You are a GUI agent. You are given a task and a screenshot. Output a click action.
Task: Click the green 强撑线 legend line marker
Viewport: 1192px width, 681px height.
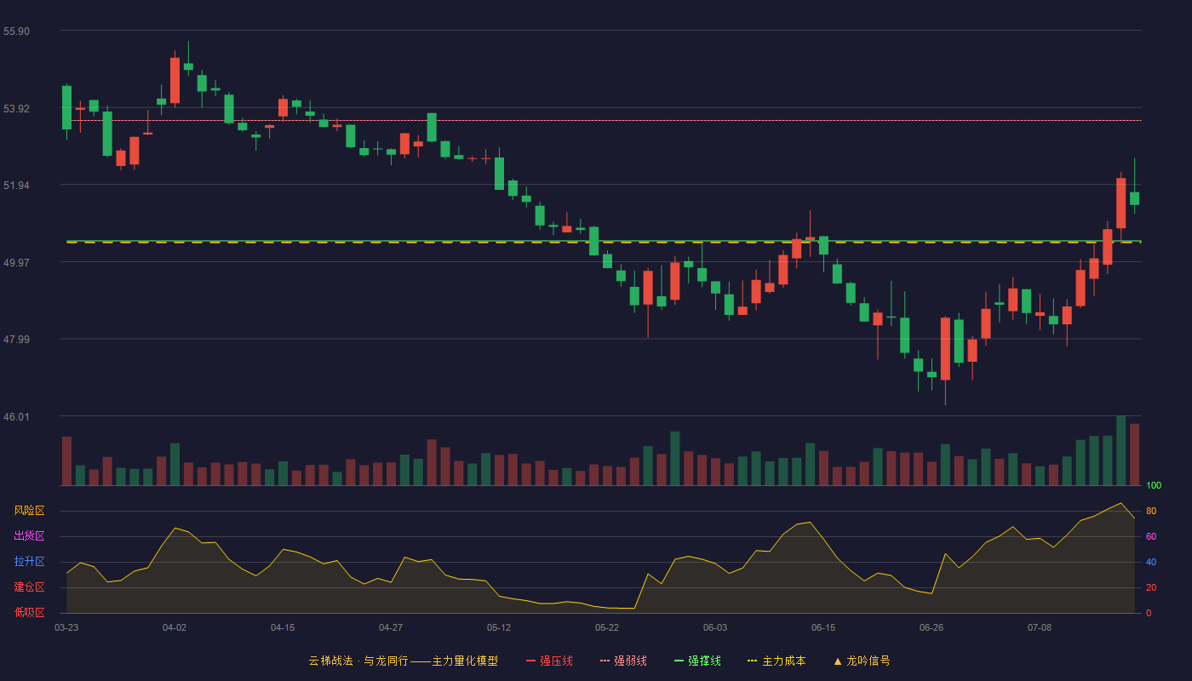(679, 661)
